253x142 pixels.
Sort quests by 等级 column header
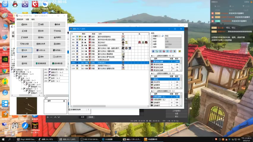pos(83,34)
